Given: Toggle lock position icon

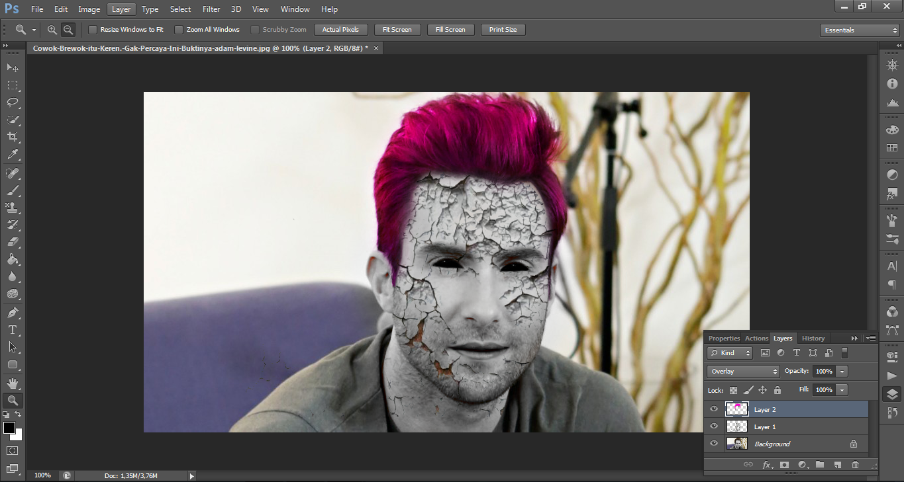Looking at the screenshot, I should click(x=762, y=390).
